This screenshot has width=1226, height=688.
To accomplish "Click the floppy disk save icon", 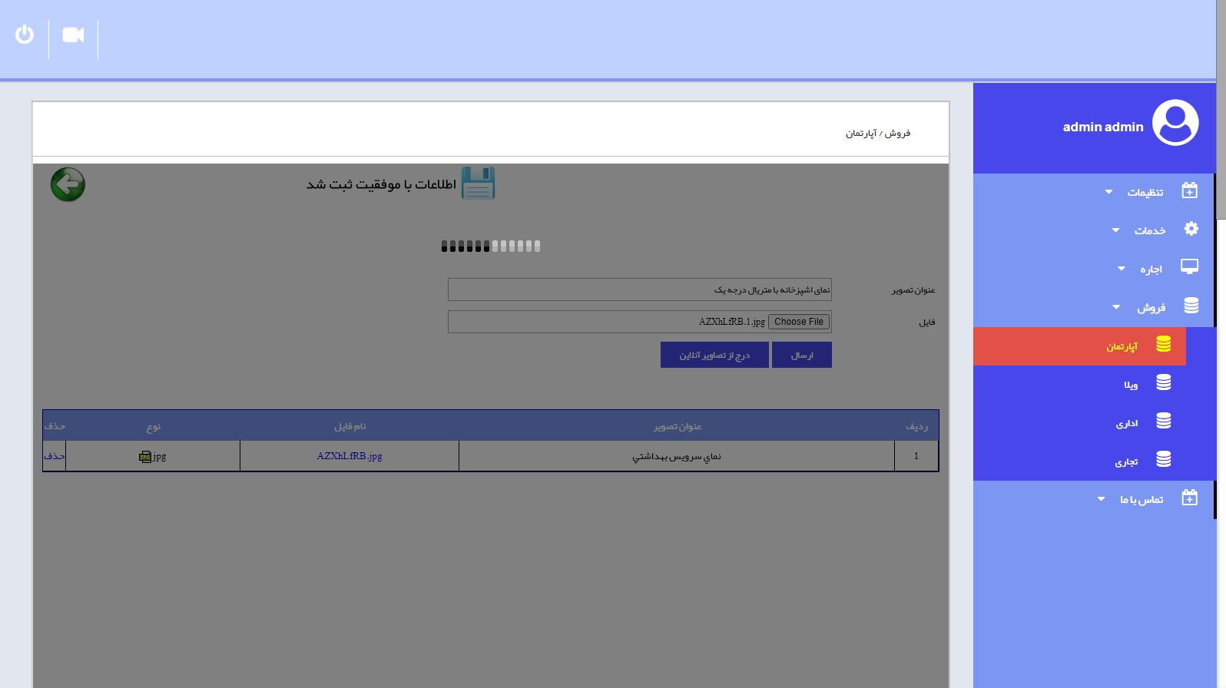I will (x=478, y=184).
